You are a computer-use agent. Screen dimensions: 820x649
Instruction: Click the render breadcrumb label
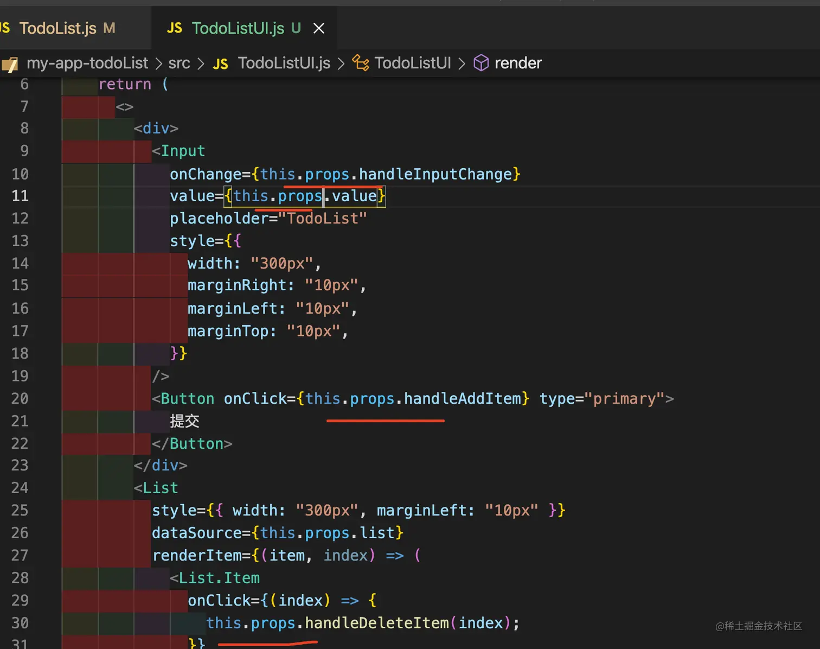coord(518,63)
